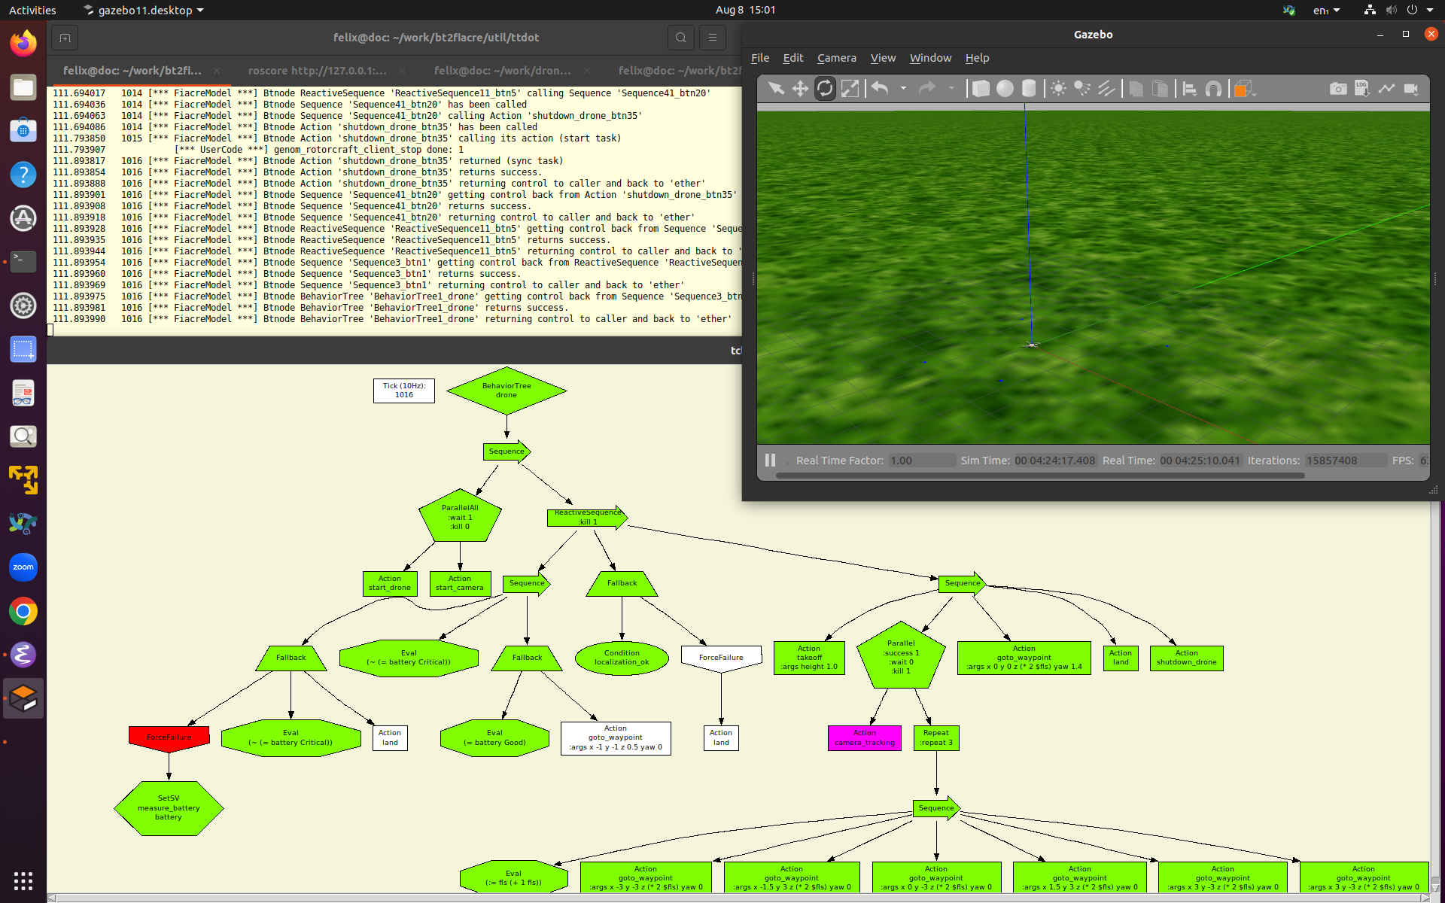Image resolution: width=1445 pixels, height=903 pixels.
Task: Click the ForceFailure red node
Action: [169, 737]
